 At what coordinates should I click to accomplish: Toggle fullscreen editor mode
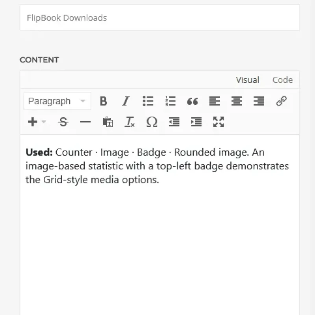point(219,122)
